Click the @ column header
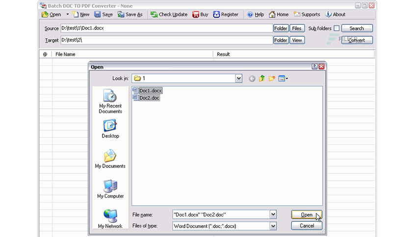 tap(45, 54)
